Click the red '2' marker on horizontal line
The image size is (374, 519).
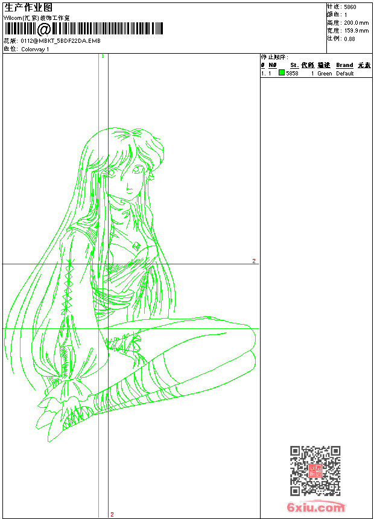(254, 261)
